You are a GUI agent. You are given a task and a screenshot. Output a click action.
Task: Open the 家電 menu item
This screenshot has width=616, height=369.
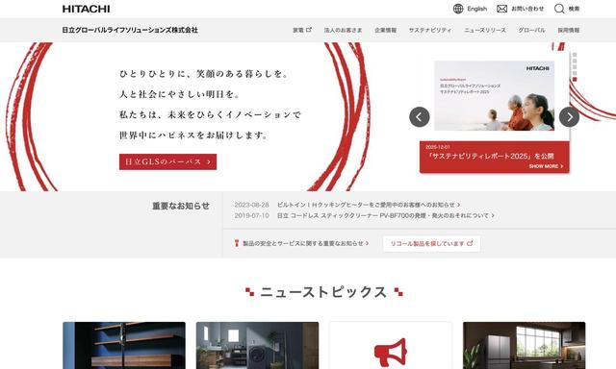298,30
